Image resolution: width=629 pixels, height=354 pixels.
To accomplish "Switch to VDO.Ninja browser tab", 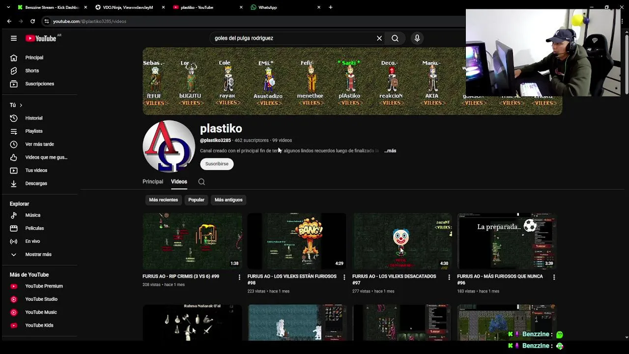I will pos(127,7).
